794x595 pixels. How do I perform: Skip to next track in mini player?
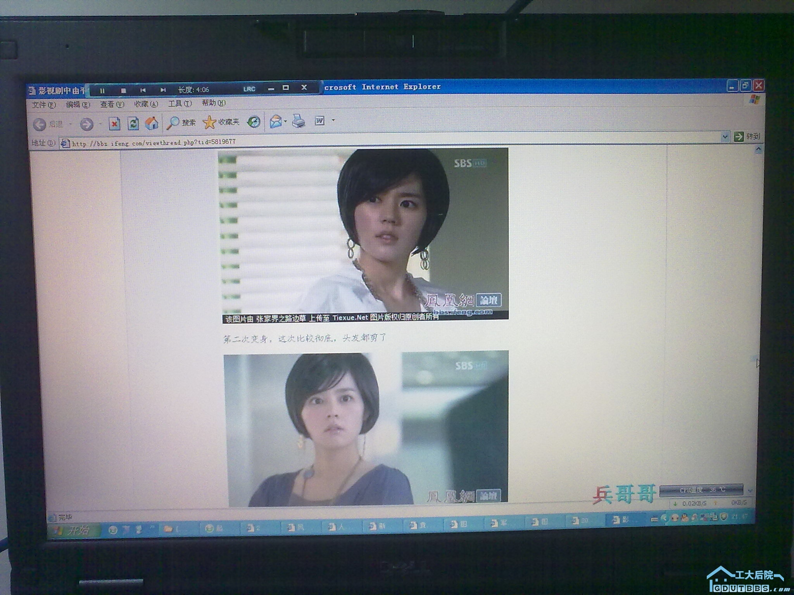[x=163, y=90]
